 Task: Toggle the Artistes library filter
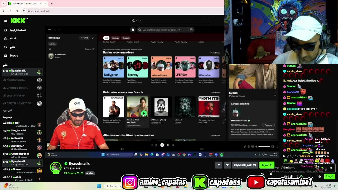tap(53, 44)
